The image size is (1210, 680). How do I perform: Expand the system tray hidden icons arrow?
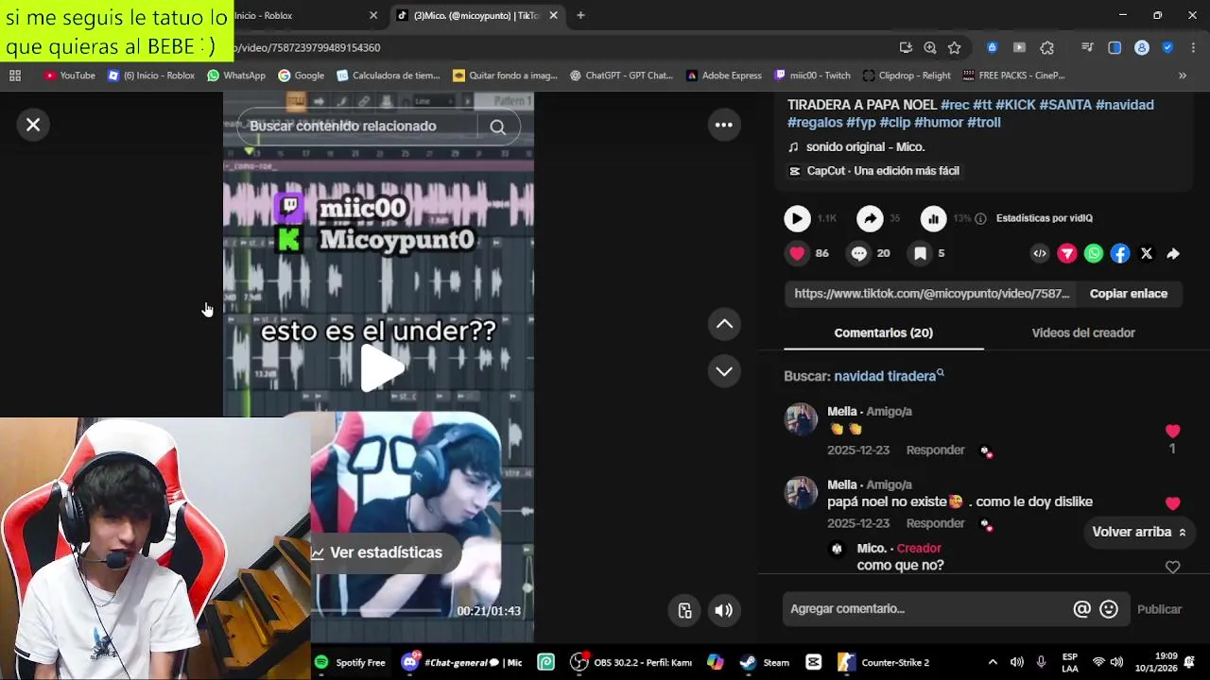[x=992, y=663]
